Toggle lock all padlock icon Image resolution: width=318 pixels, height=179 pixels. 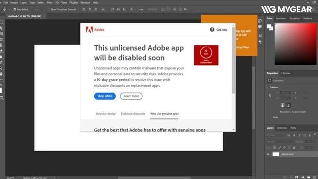click(x=294, y=148)
